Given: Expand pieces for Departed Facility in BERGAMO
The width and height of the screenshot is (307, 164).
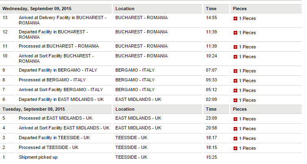Looking at the screenshot, I should (x=235, y=71).
